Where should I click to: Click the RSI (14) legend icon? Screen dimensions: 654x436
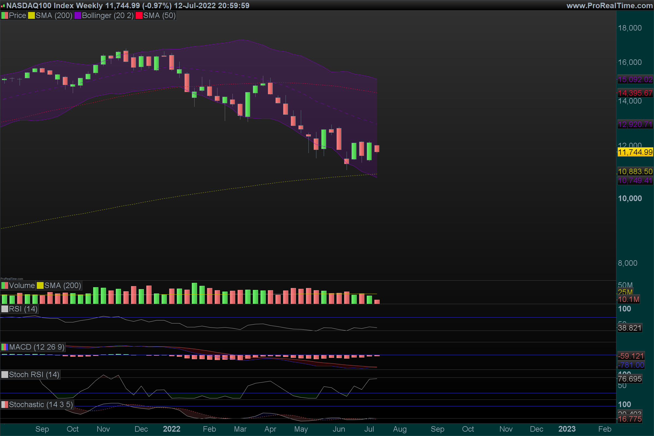[5, 309]
